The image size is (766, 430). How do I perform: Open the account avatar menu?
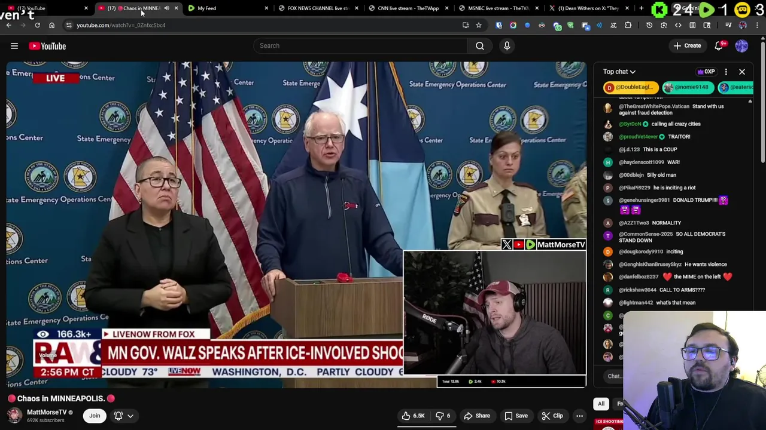pyautogui.click(x=741, y=45)
